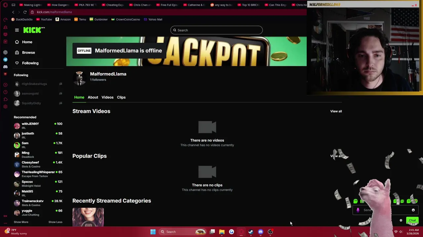Open Opera sidebar extensions cube icon

[x=5, y=99]
